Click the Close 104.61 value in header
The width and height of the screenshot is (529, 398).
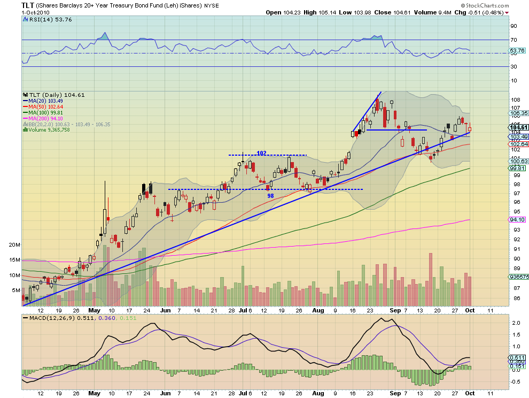pyautogui.click(x=392, y=12)
